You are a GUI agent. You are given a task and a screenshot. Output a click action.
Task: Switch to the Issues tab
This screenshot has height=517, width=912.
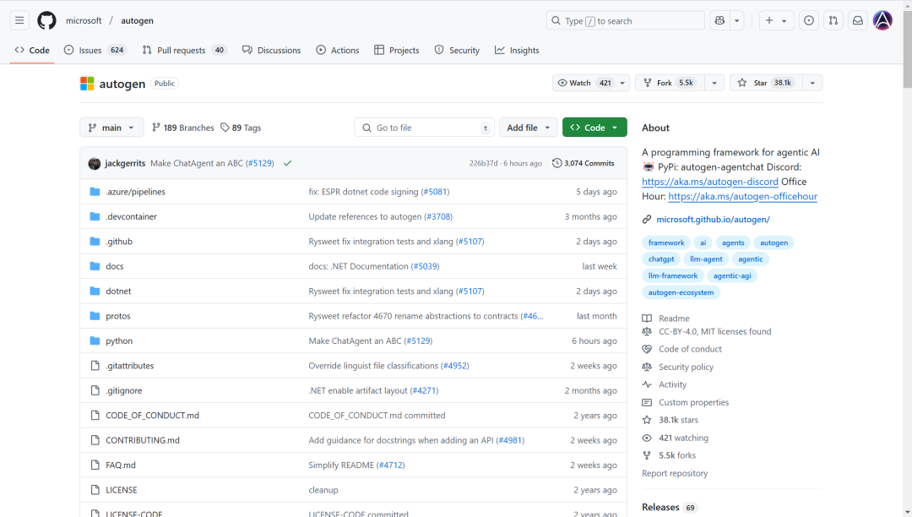[x=94, y=50]
